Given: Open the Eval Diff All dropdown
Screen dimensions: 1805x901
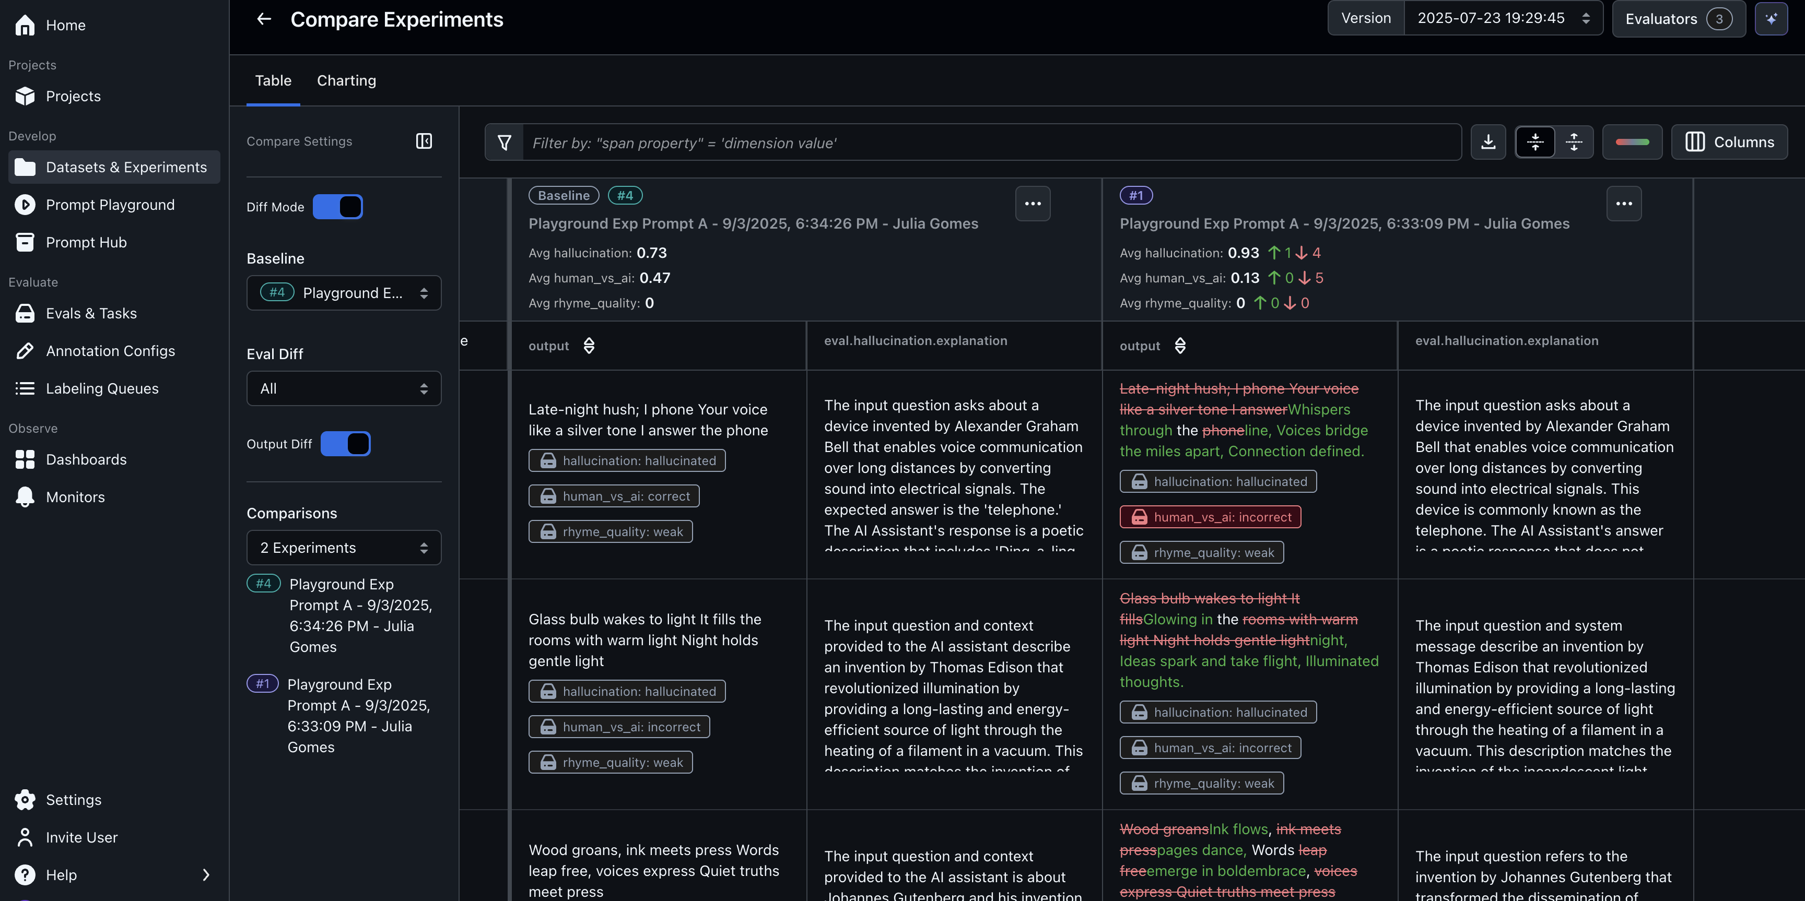Looking at the screenshot, I should pos(343,388).
